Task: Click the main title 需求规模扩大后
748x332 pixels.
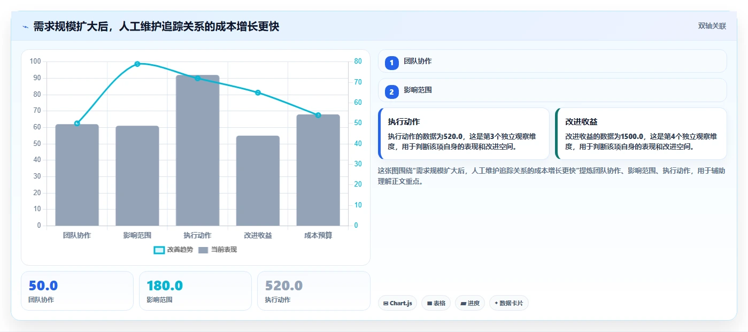Action: point(156,27)
